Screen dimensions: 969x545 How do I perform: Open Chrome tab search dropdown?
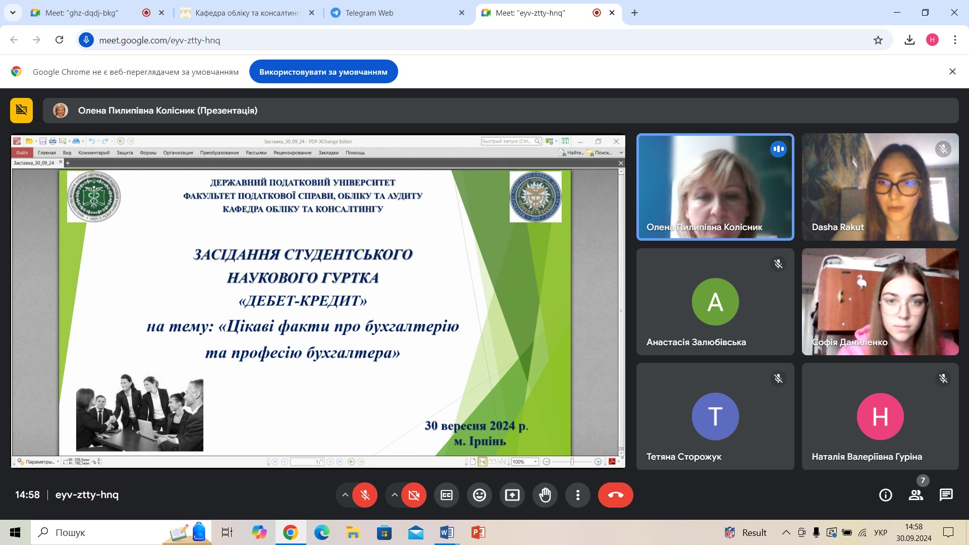coord(13,13)
